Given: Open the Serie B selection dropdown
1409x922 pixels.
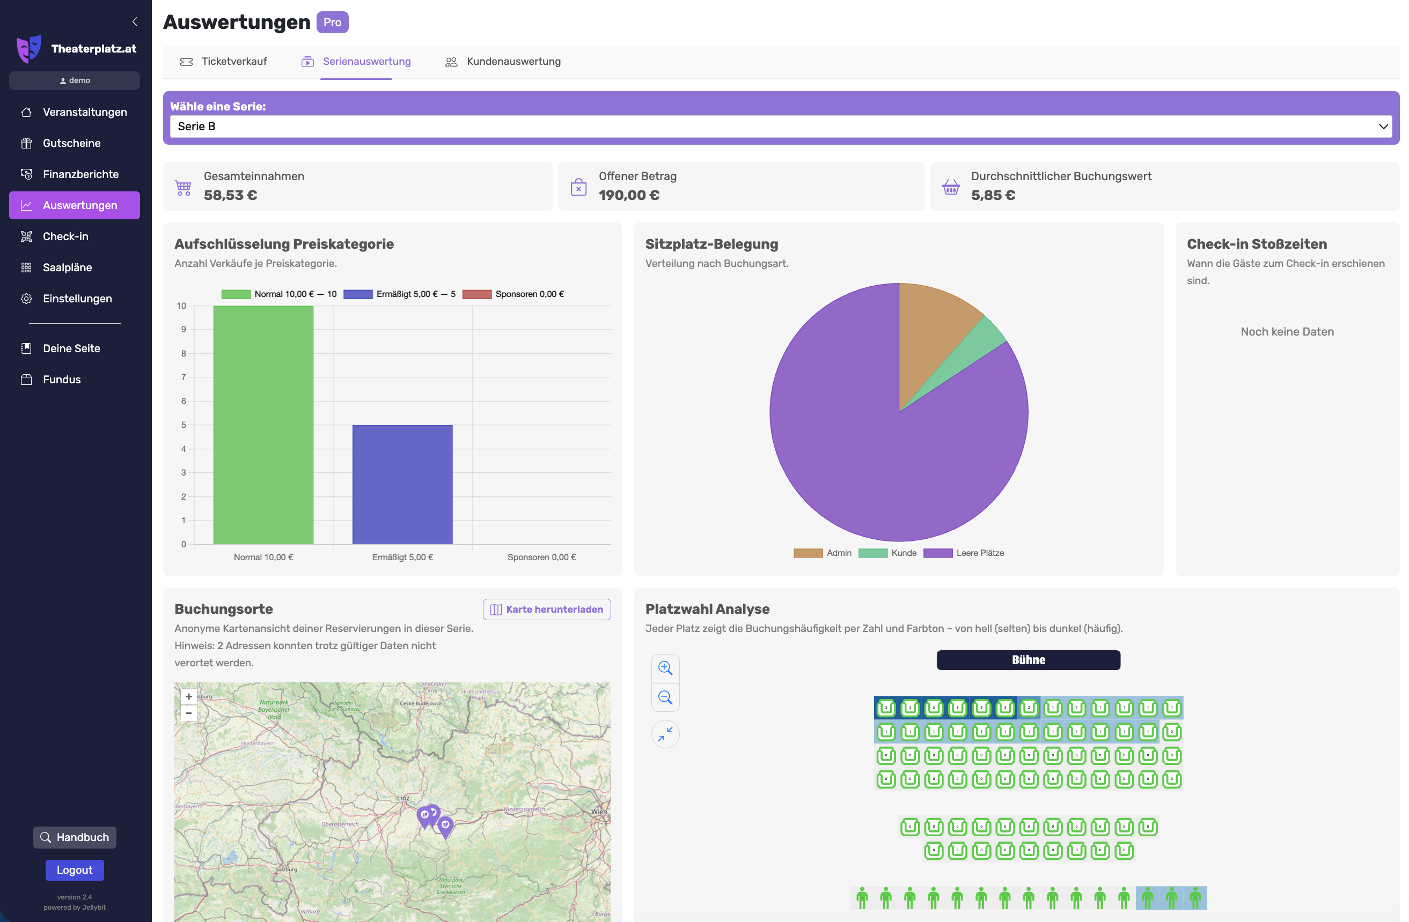Looking at the screenshot, I should tap(780, 126).
